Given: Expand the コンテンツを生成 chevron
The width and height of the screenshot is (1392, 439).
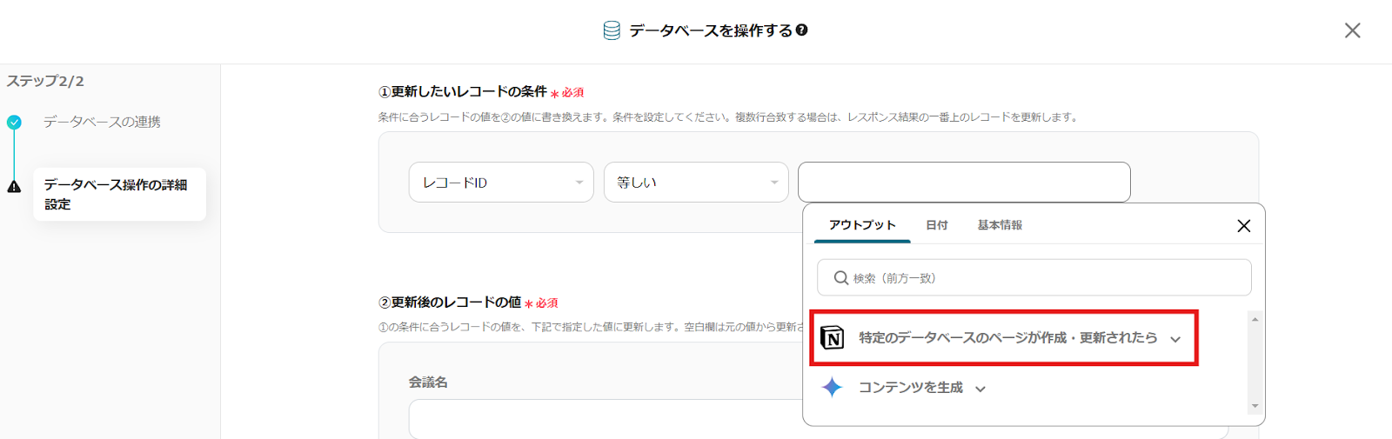Looking at the screenshot, I should (980, 389).
